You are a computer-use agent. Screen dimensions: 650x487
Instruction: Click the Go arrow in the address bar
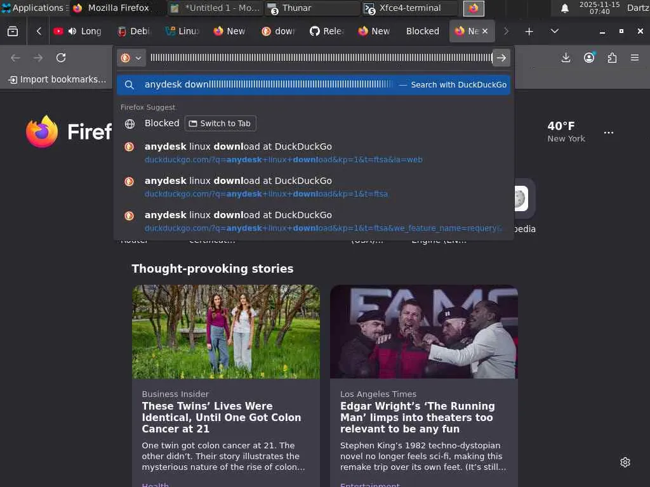[x=501, y=58]
